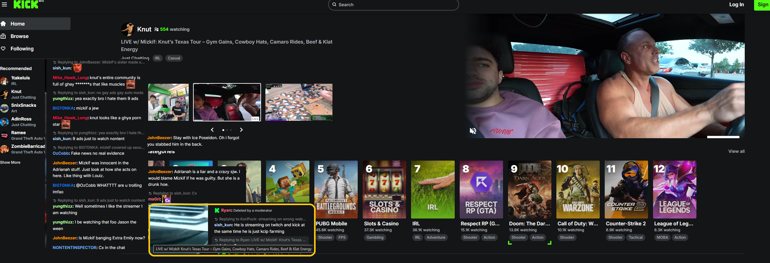Select the coins table stream thumbnail
The height and width of the screenshot is (263, 770).
click(299, 102)
